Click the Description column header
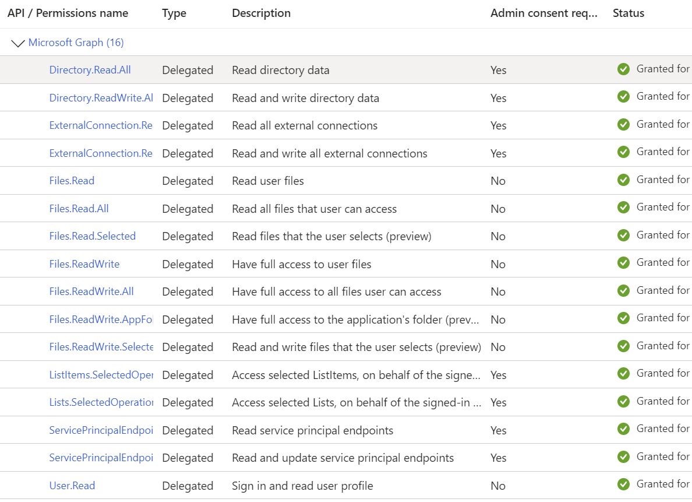The height and width of the screenshot is (502, 692). coord(262,13)
